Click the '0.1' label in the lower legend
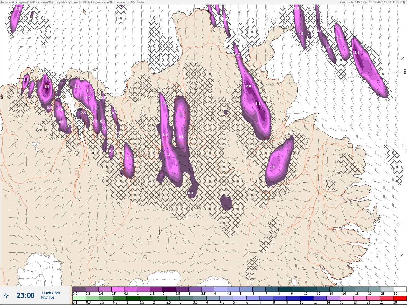Image resolution: width=407 pixels, height=305 pixels. click(75, 303)
